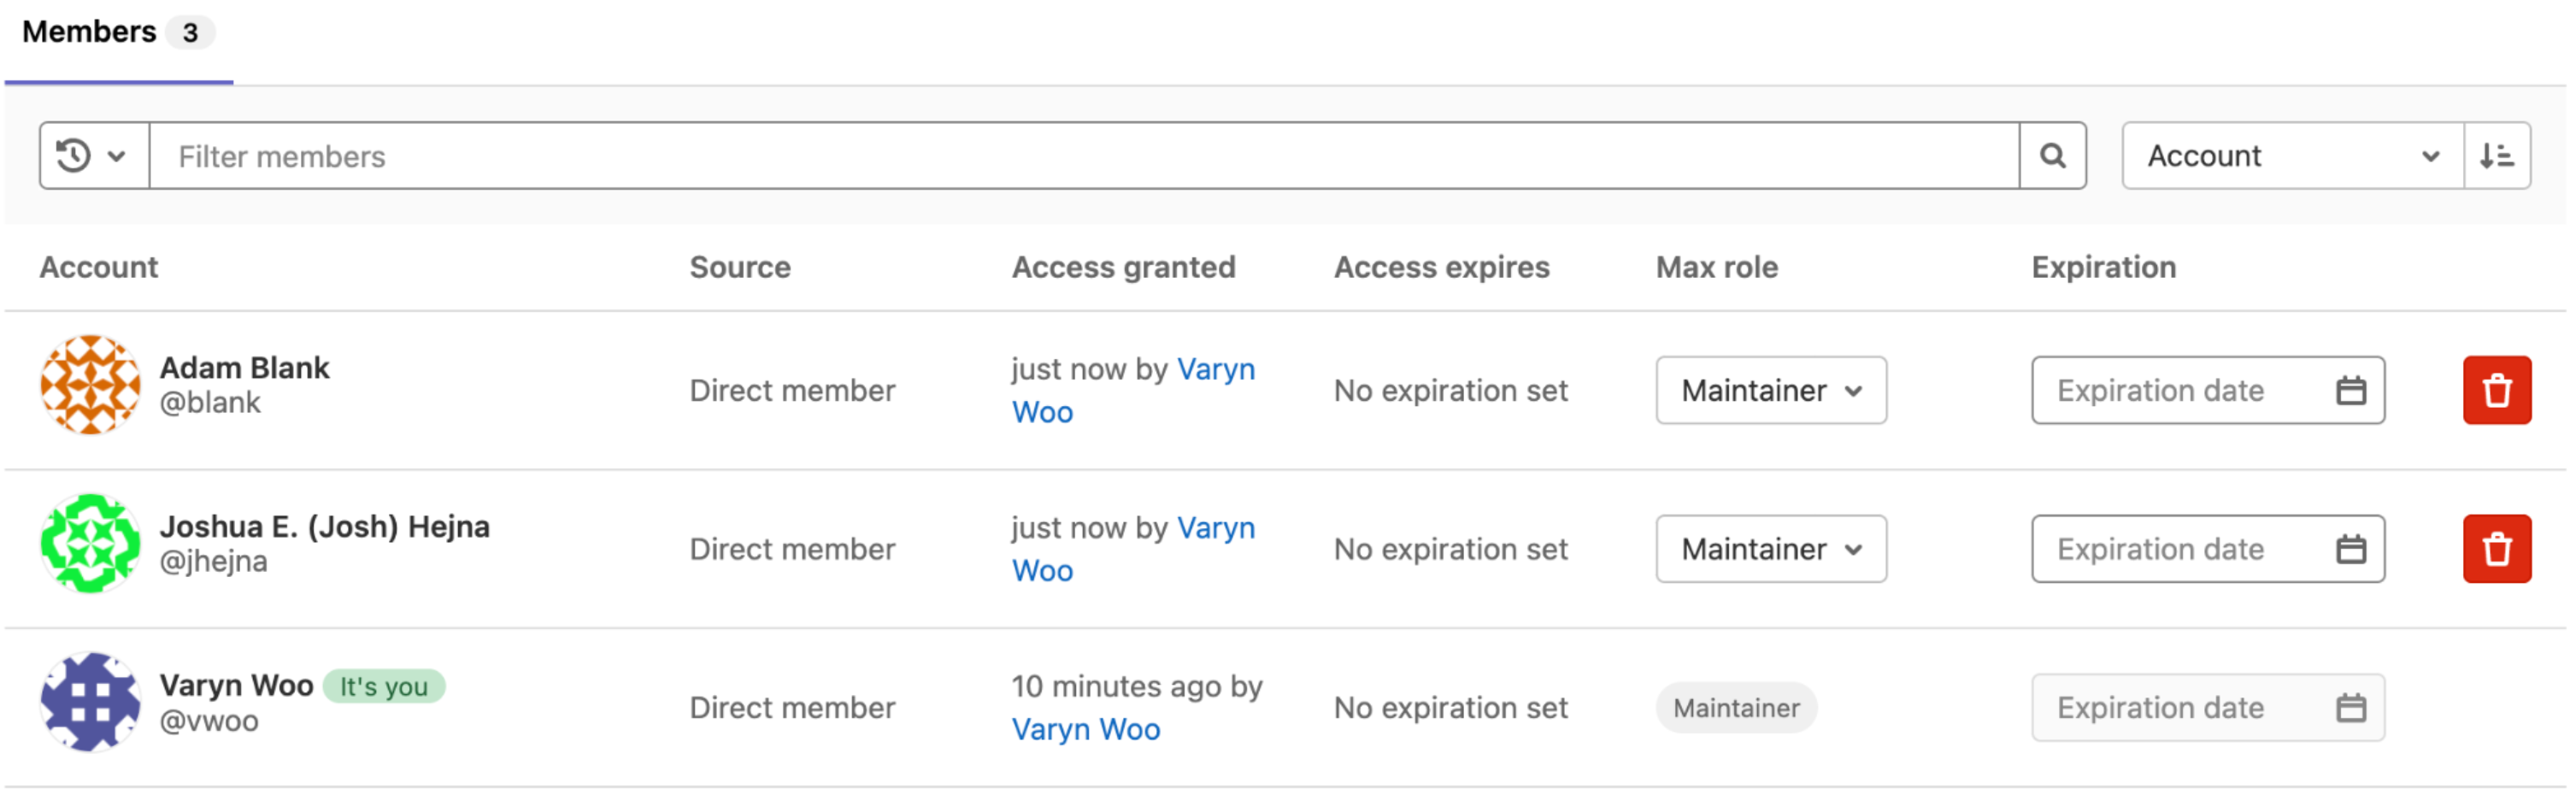Click Adam Blank's Expiration date field
2576x795 pixels.
(2208, 390)
